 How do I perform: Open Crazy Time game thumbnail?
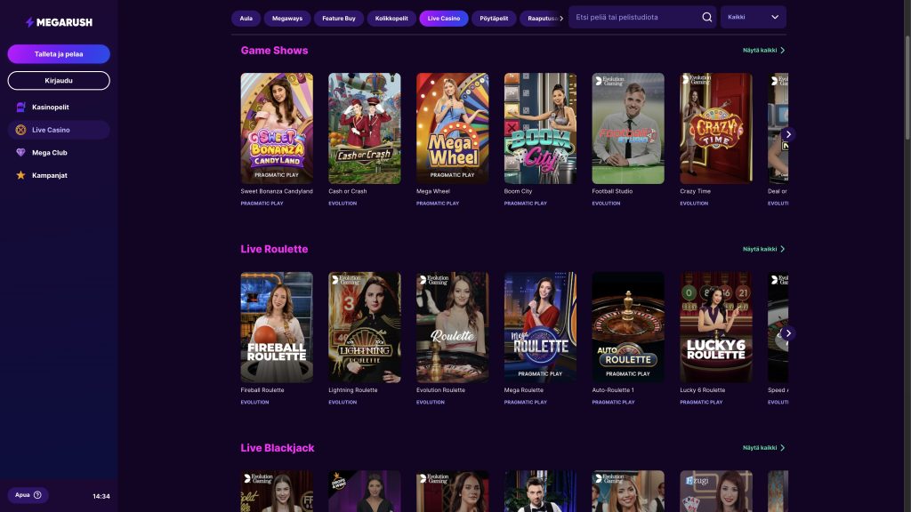tap(716, 128)
